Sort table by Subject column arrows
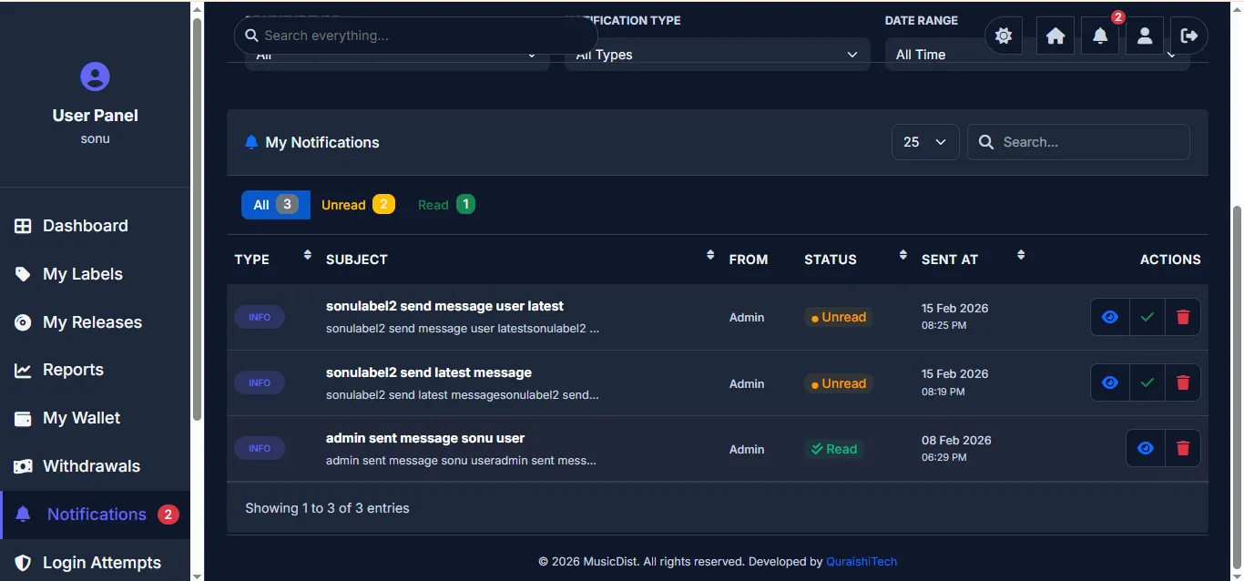 click(710, 255)
